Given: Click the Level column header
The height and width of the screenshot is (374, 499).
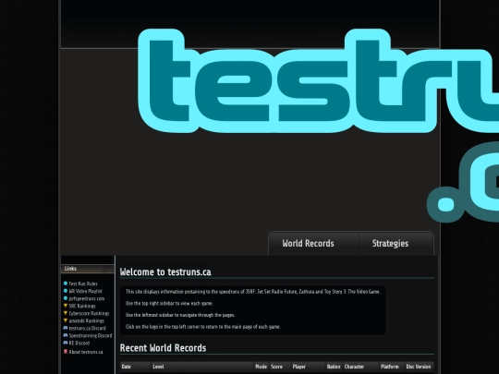Looking at the screenshot, I should 202,367.
